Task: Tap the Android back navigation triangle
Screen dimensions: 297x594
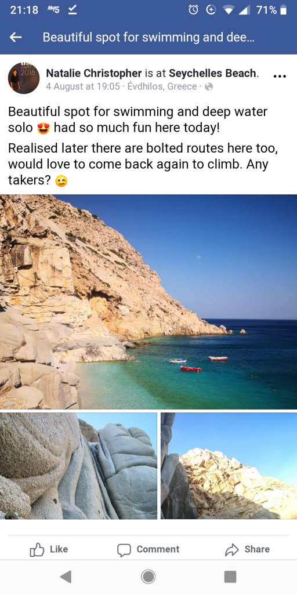Action: coord(66,577)
